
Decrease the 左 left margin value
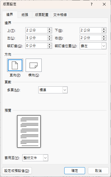[49, 39]
